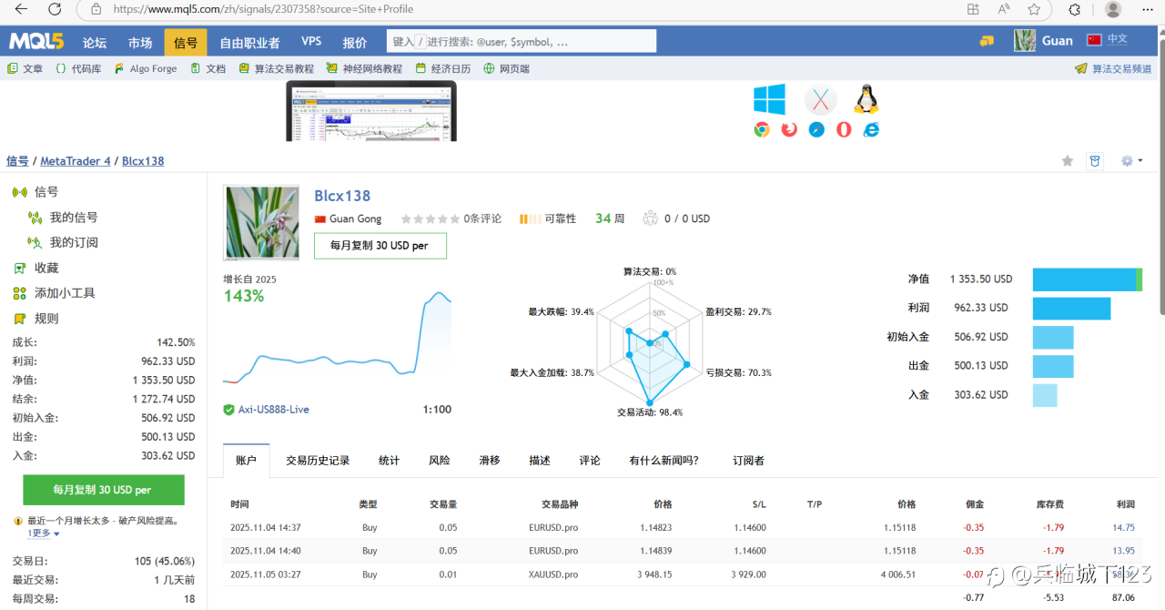Open the Guan Gong author link
The height and width of the screenshot is (610, 1165).
click(355, 219)
